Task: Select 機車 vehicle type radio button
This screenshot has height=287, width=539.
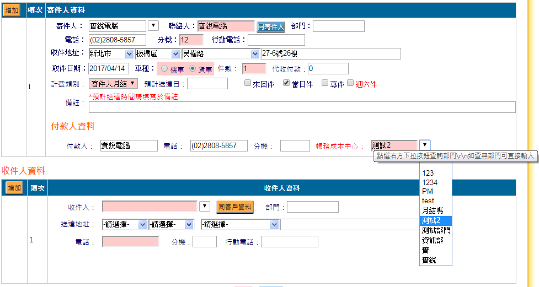Action: pyautogui.click(x=164, y=69)
